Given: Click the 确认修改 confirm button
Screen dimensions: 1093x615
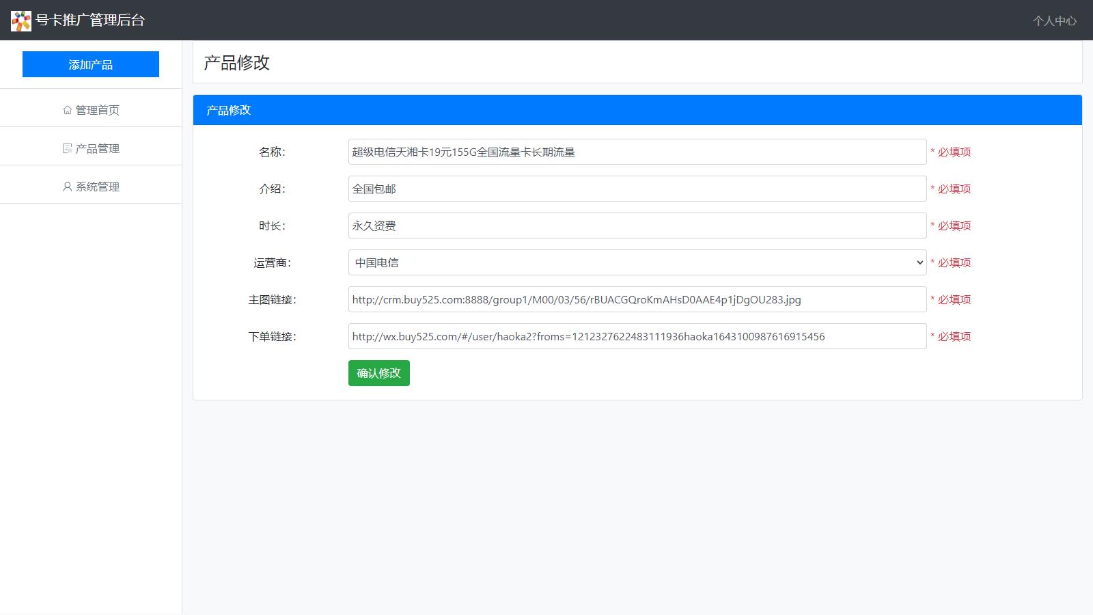Looking at the screenshot, I should 378,373.
